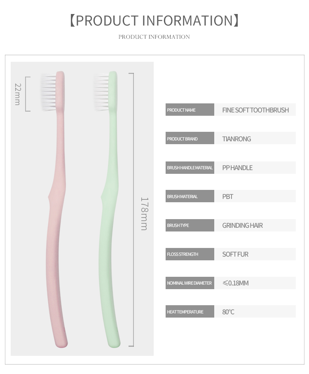Click the BRUSH MATERIAL label
The image size is (309, 374).
182,196
